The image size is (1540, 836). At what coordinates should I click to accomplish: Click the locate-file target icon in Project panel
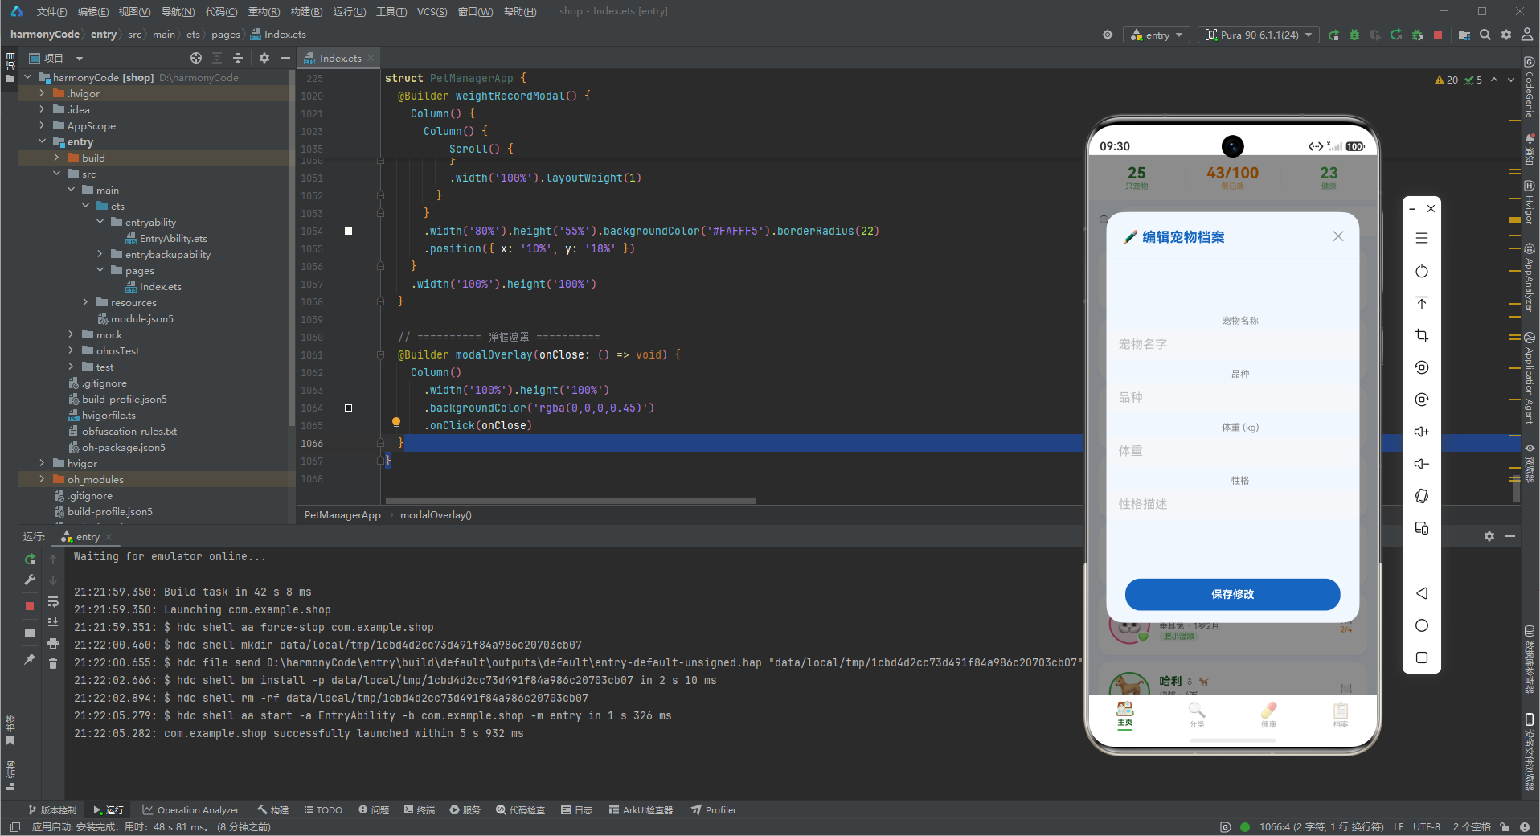[196, 58]
